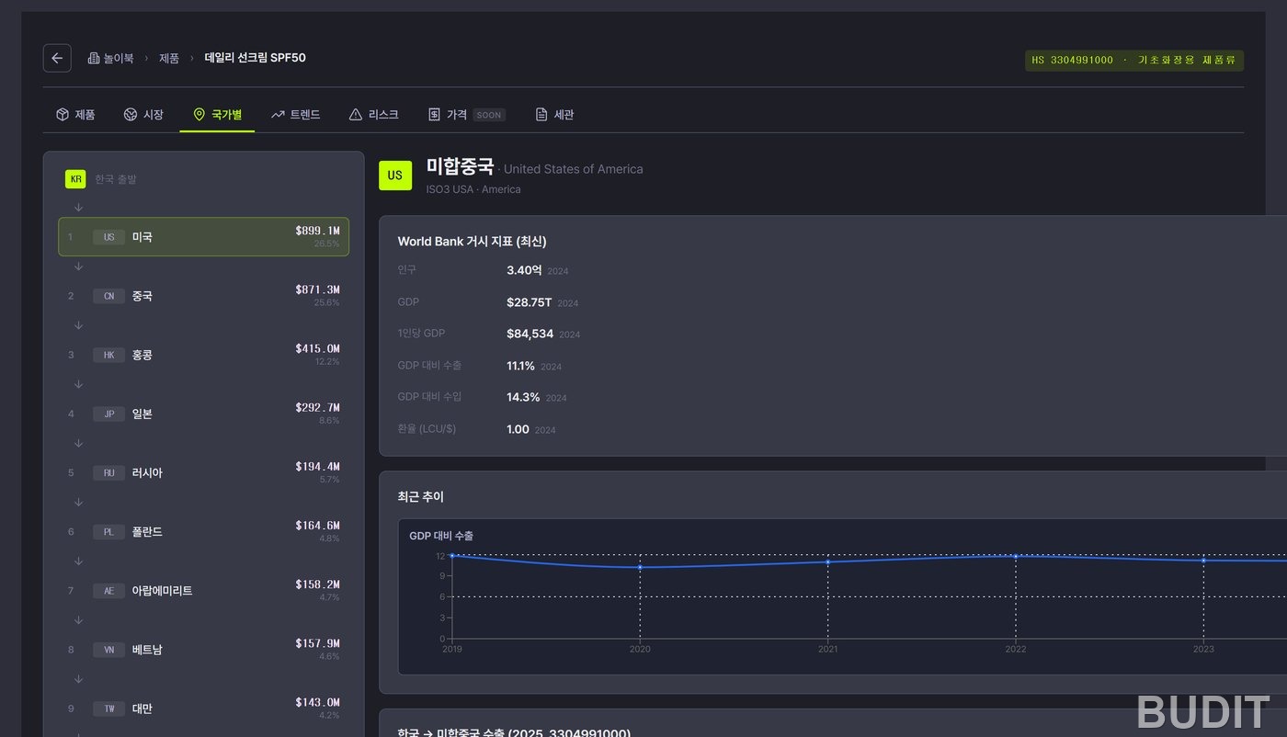This screenshot has height=737, width=1287.
Task: Click the 최근 추이 section heading
Action: click(421, 497)
